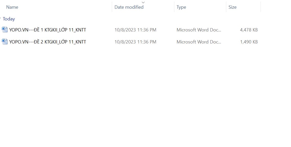Click the modified date of the ĐỀ 1 file
Image resolution: width=291 pixels, height=147 pixels.
135,30
